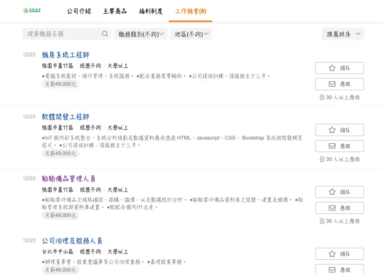This screenshot has width=383, height=275.
Task: Open the 公司治理及股務人員 job link
Action: tap(72, 241)
